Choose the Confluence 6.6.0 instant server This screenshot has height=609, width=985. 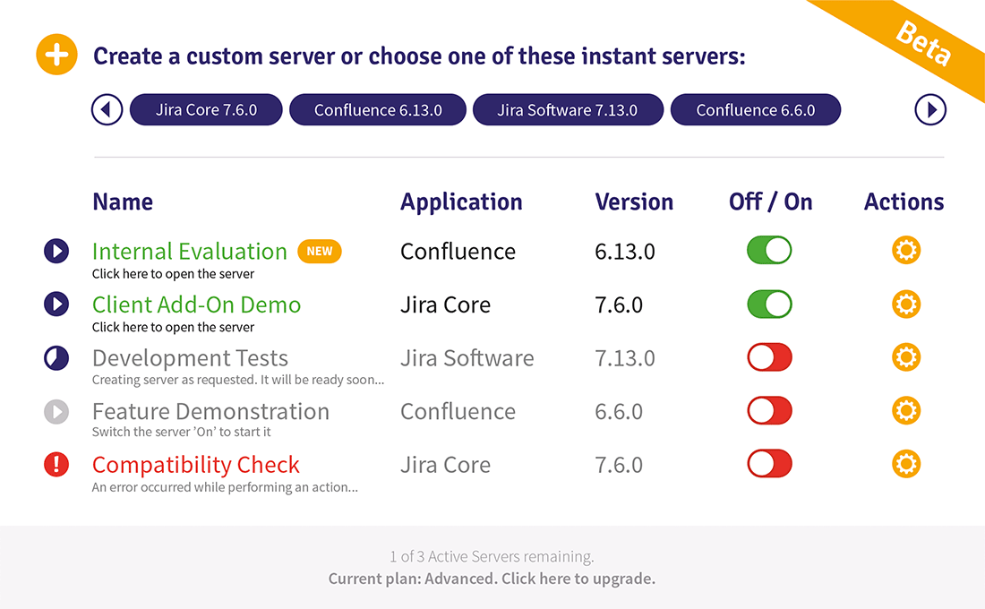756,110
